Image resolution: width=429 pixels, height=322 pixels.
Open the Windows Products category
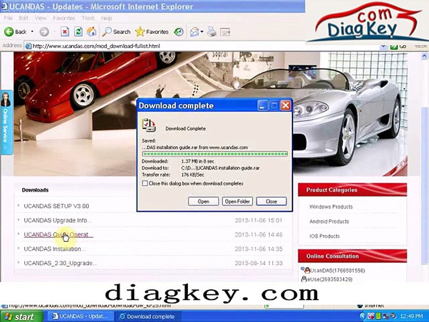331,207
